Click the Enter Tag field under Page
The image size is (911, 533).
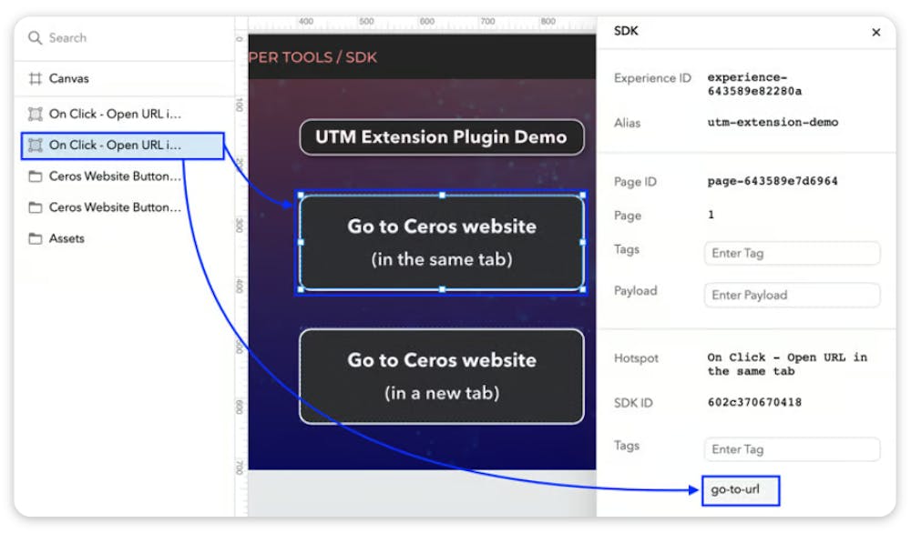tap(791, 253)
